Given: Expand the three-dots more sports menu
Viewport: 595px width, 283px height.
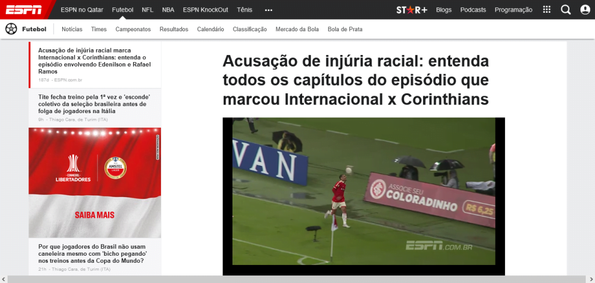Looking at the screenshot, I should click(268, 10).
